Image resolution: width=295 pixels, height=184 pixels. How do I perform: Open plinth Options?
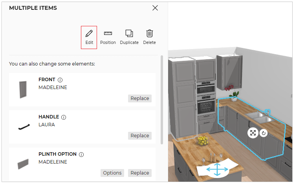[x=112, y=173]
